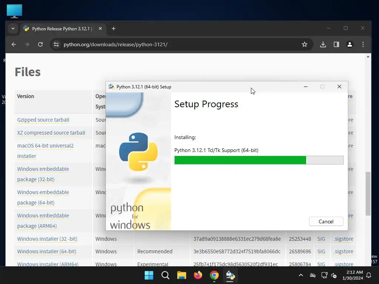Go forward in Chrome history
Image resolution: width=379 pixels, height=284 pixels.
[27, 44]
